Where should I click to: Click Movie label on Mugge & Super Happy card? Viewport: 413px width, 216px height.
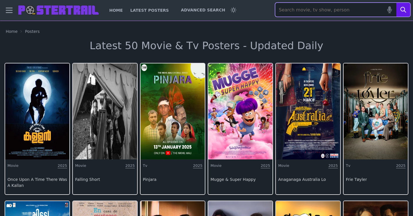[216, 166]
